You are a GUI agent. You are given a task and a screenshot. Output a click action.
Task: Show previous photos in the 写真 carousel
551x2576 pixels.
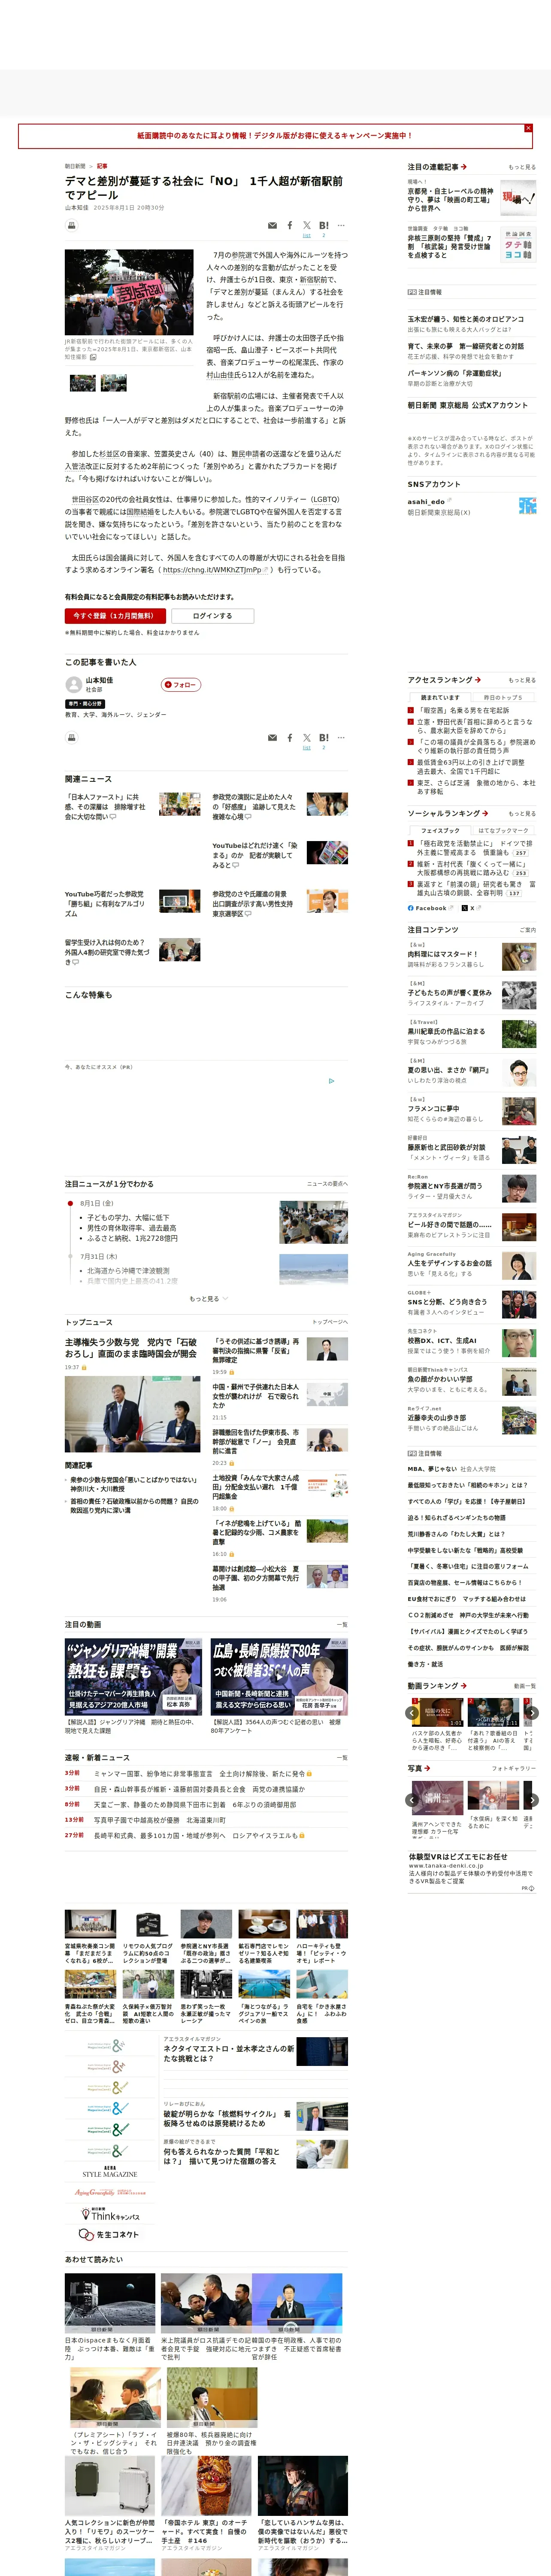click(x=412, y=1800)
